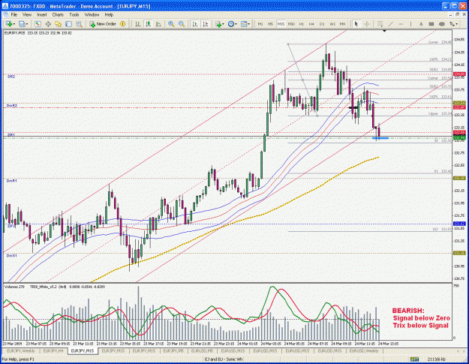Open the Data Window toolbar icon
469x364 pixels.
[48, 24]
